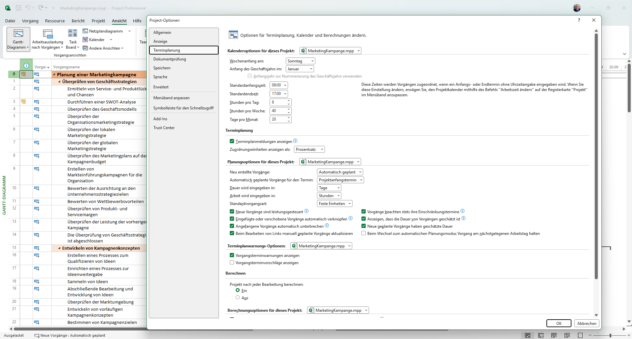
Task: Click the Stunden pro Tag input field
Action: tap(278, 102)
